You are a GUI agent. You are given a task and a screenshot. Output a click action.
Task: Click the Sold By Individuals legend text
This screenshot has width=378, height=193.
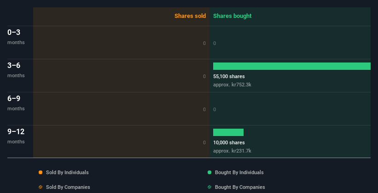tap(67, 172)
